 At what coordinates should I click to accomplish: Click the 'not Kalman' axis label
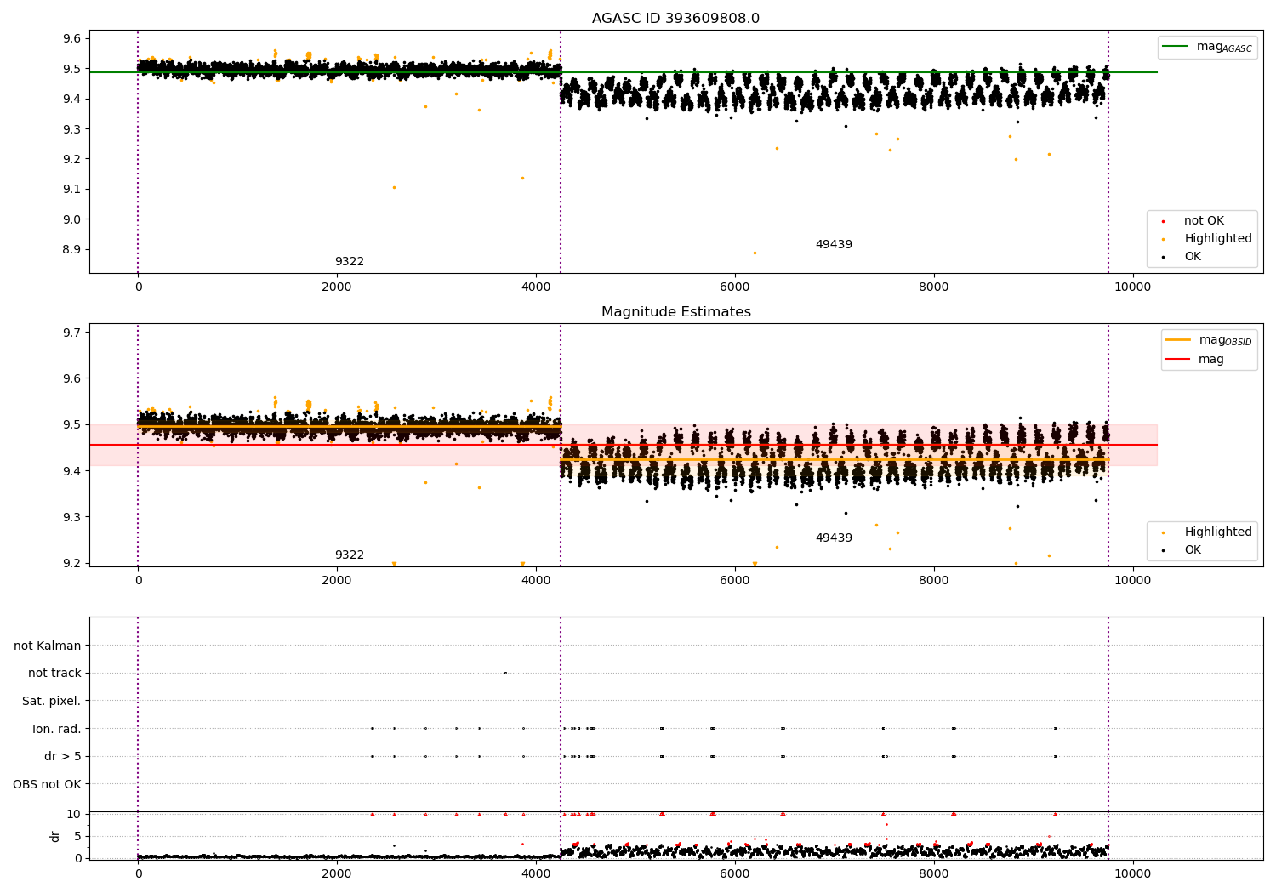click(x=48, y=646)
